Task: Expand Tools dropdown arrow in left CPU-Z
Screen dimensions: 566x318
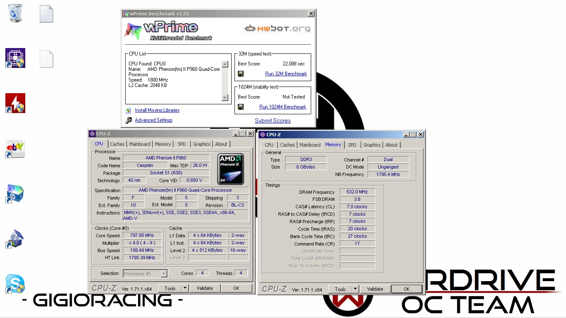Action: pos(185,288)
